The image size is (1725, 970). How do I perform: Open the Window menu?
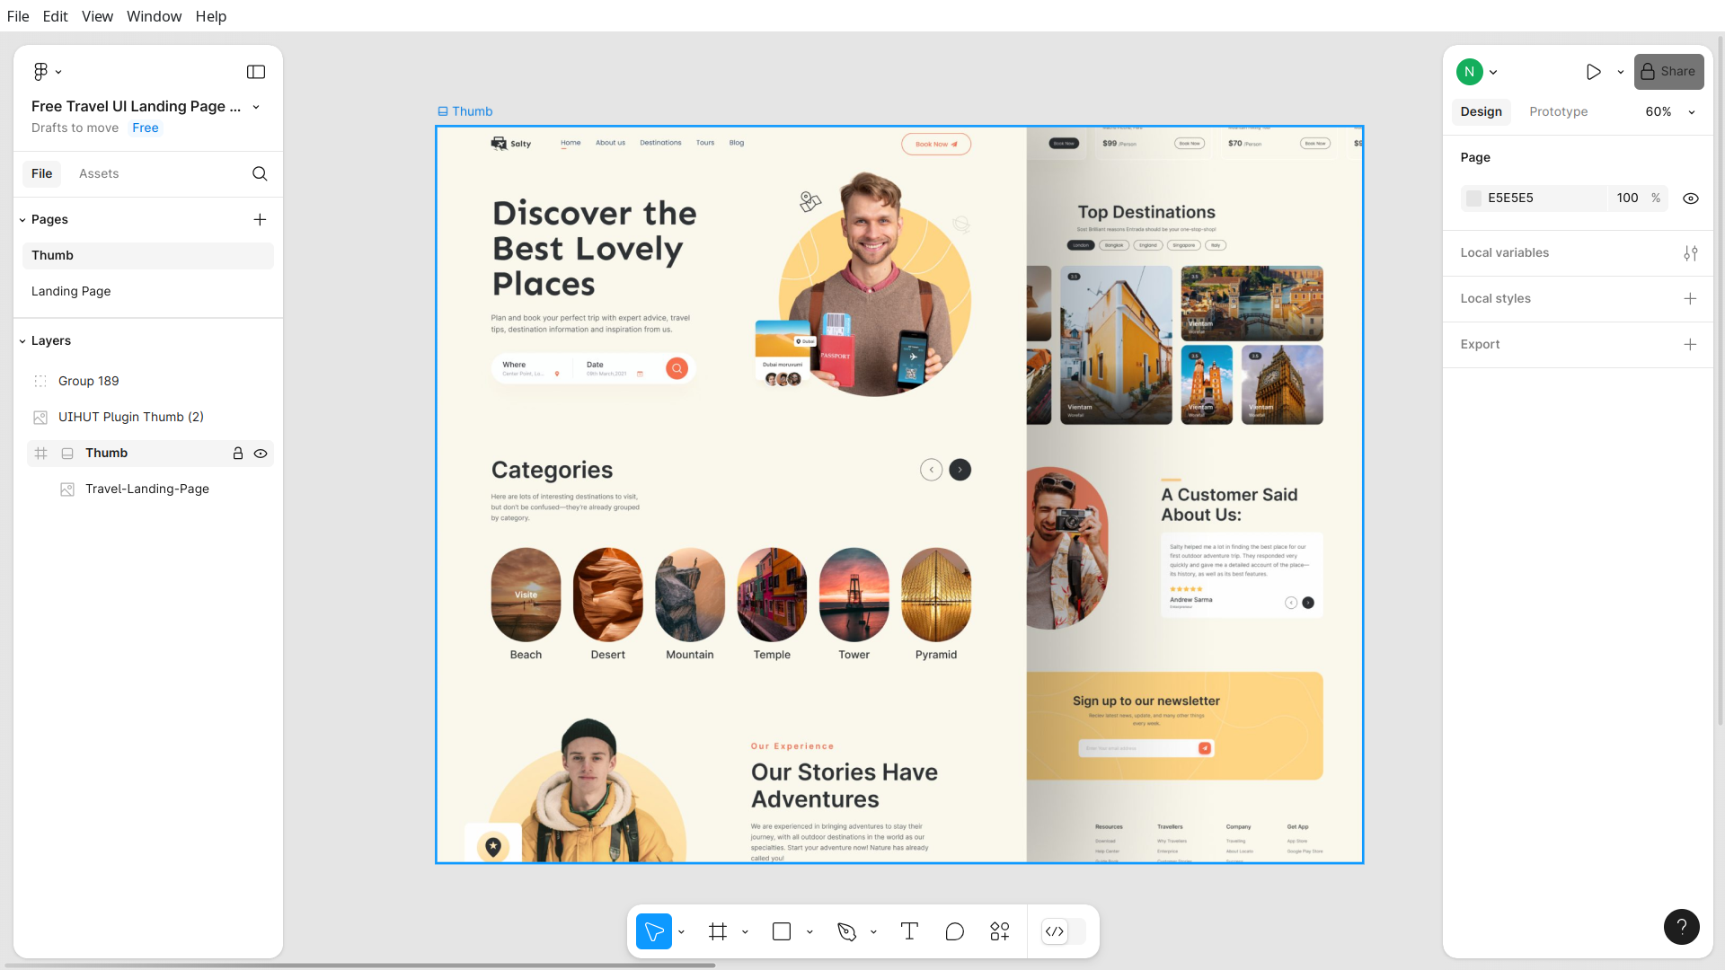point(154,16)
